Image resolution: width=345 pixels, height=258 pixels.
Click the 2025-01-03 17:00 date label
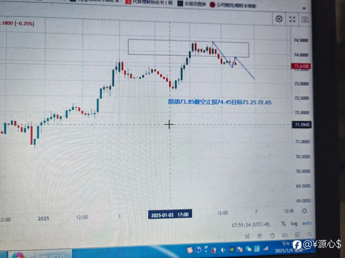pyautogui.click(x=170, y=215)
